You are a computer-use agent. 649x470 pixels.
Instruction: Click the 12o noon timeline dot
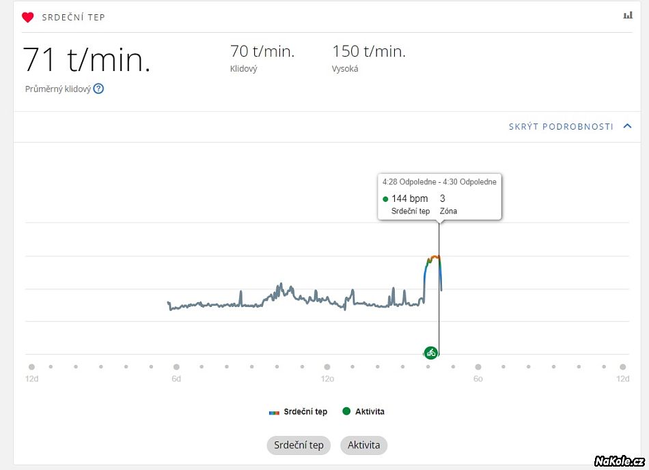[327, 367]
